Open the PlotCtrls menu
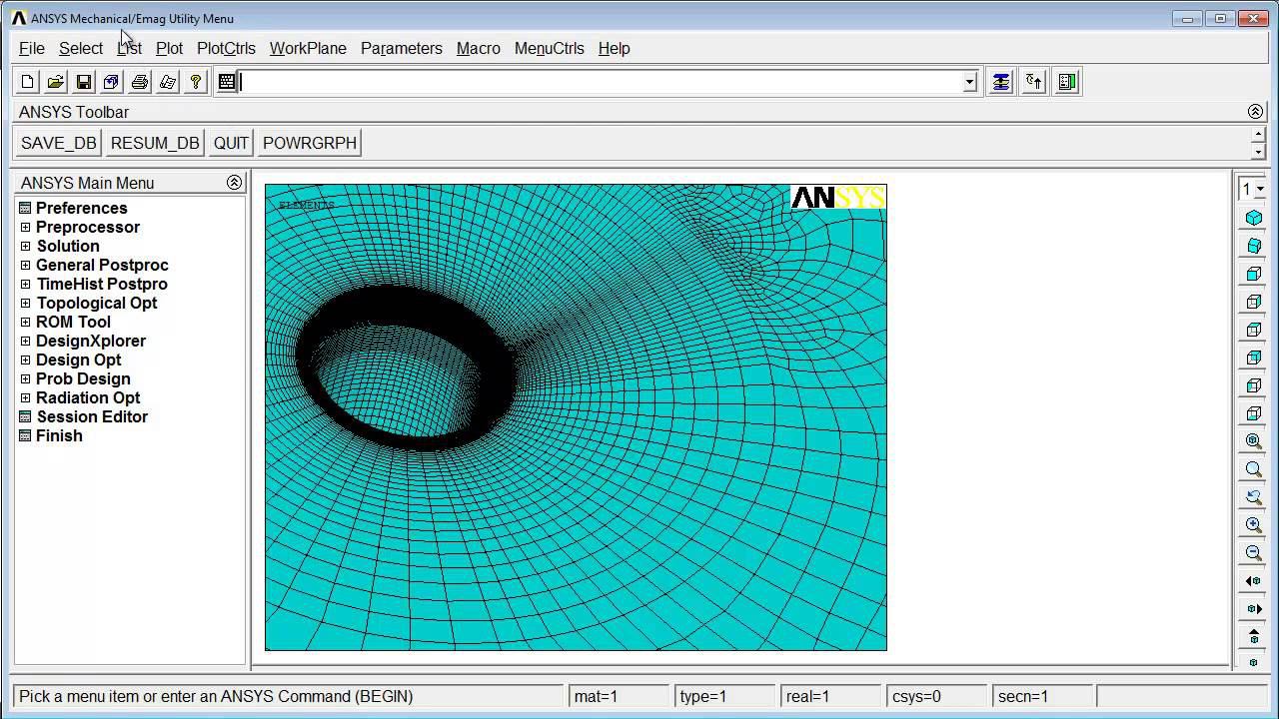This screenshot has width=1279, height=719. coord(226,48)
